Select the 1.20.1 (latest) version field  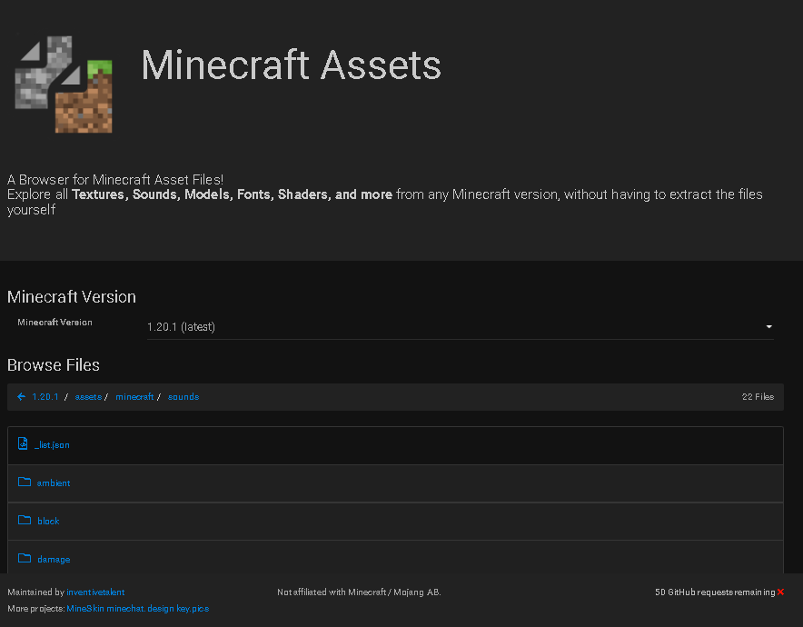click(460, 327)
